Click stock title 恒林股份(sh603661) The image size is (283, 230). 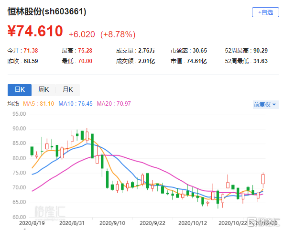pos(47,11)
